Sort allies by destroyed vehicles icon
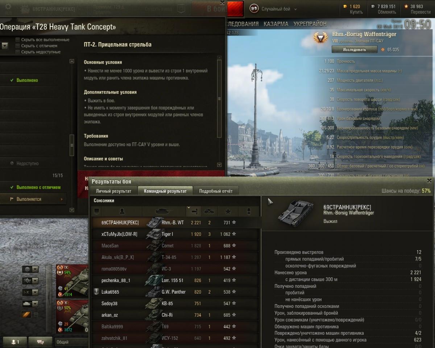The width and height of the screenshot is (435, 348). pos(210,211)
